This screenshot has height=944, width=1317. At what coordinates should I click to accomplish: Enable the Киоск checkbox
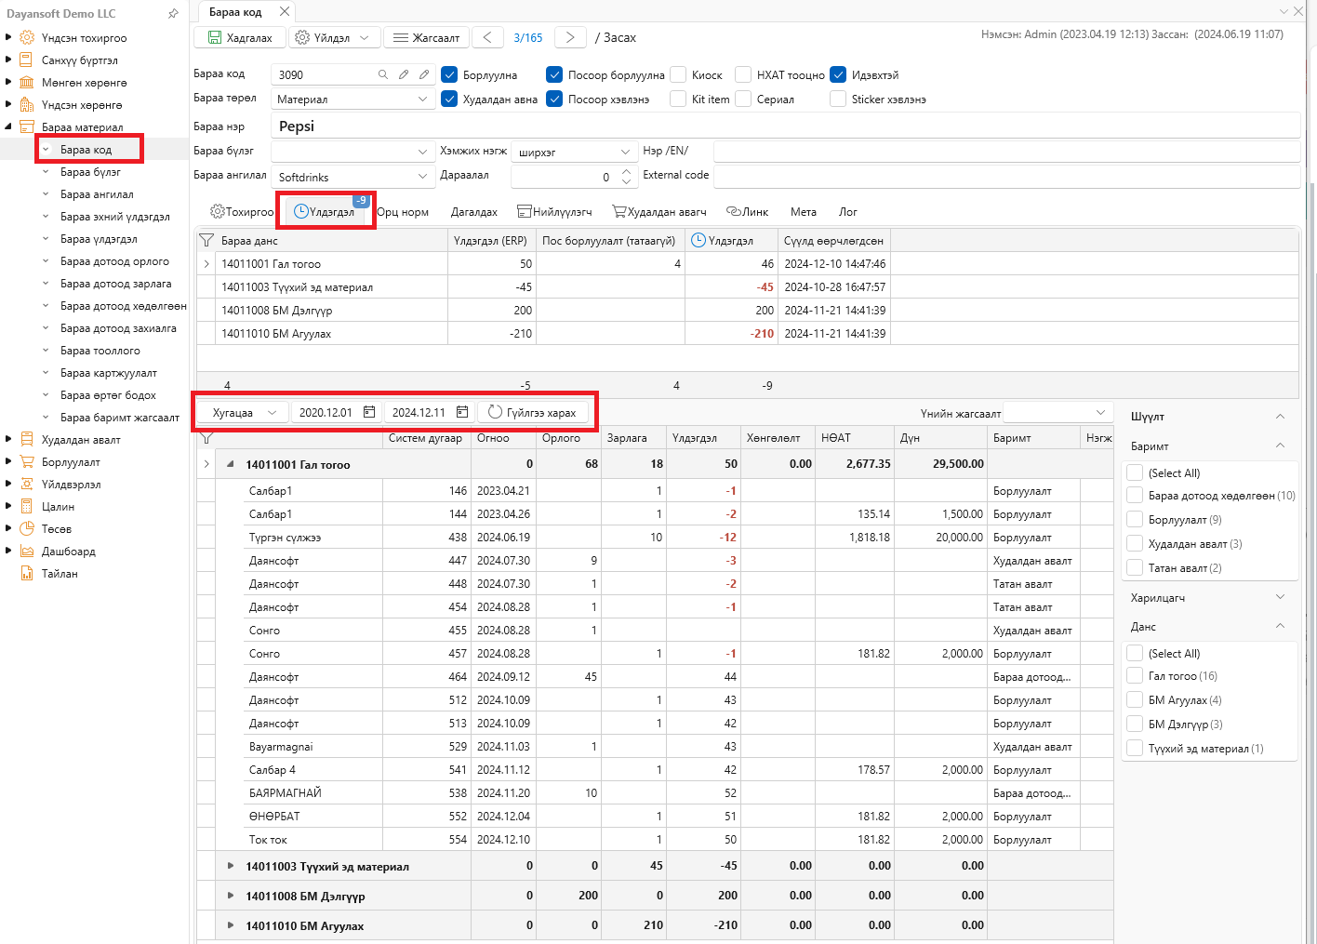(678, 74)
